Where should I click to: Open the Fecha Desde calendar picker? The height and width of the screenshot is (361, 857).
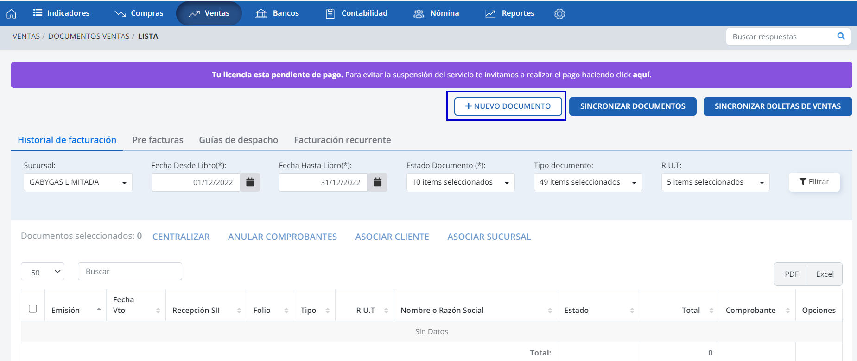pos(250,182)
